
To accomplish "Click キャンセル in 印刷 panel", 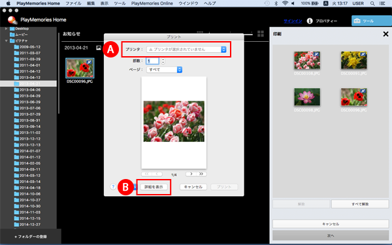I will click(331, 224).
